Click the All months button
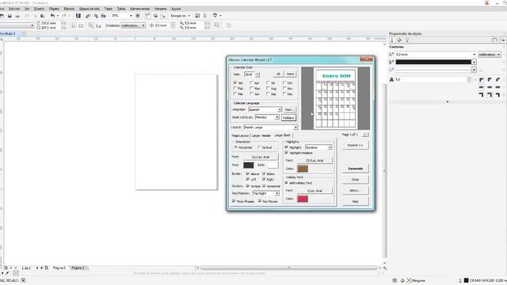Screen dimensions: 507x285 (278, 74)
